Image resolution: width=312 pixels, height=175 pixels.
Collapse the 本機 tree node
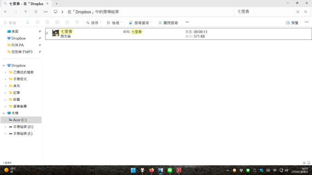tap(4, 113)
